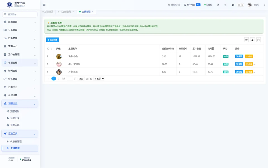
Task: Click the notification bell icon in the header
Action: tap(169, 5)
